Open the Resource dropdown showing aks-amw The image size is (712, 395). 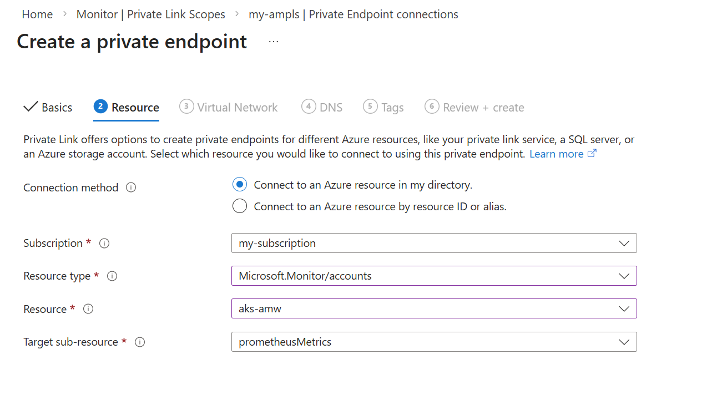433,309
